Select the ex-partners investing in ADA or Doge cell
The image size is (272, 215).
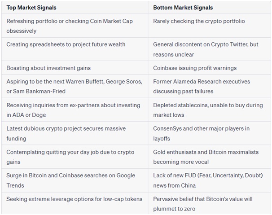(x=75, y=110)
